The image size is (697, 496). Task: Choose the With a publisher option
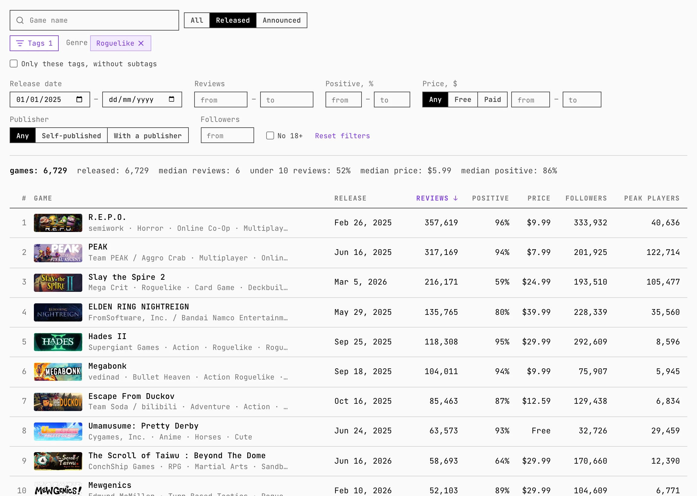[x=148, y=135]
